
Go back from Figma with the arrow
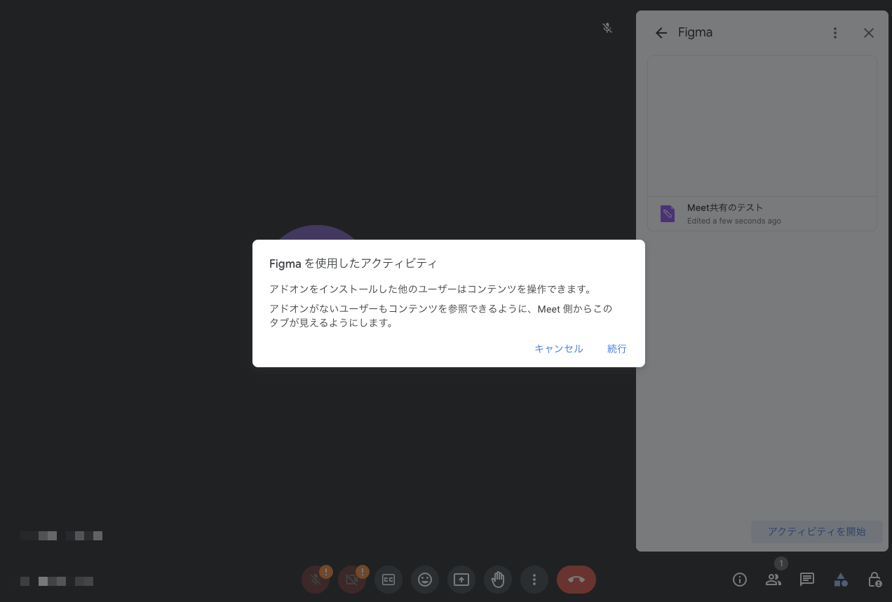[x=661, y=32]
